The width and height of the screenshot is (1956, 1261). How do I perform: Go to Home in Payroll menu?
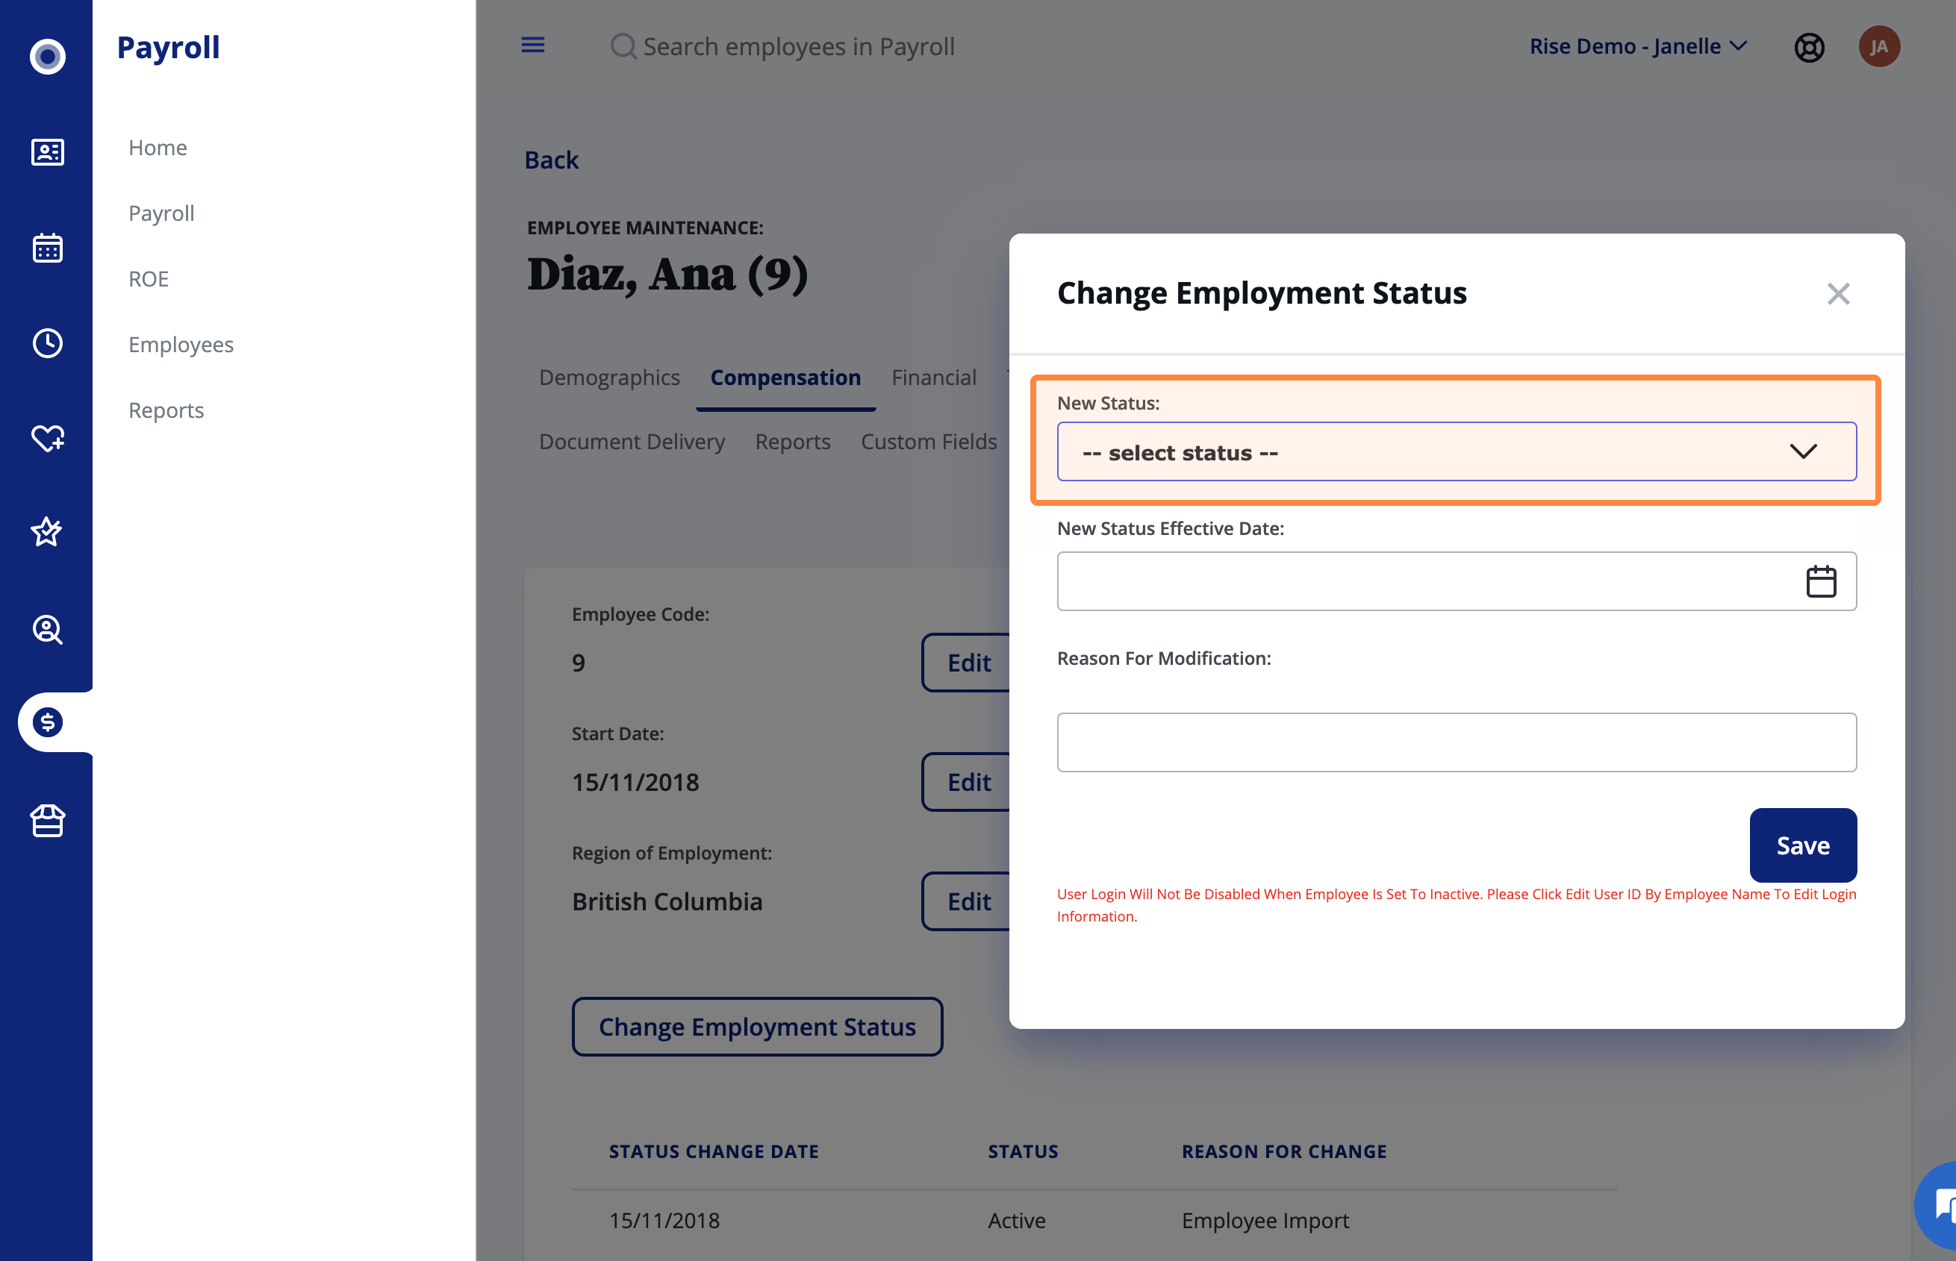(158, 148)
